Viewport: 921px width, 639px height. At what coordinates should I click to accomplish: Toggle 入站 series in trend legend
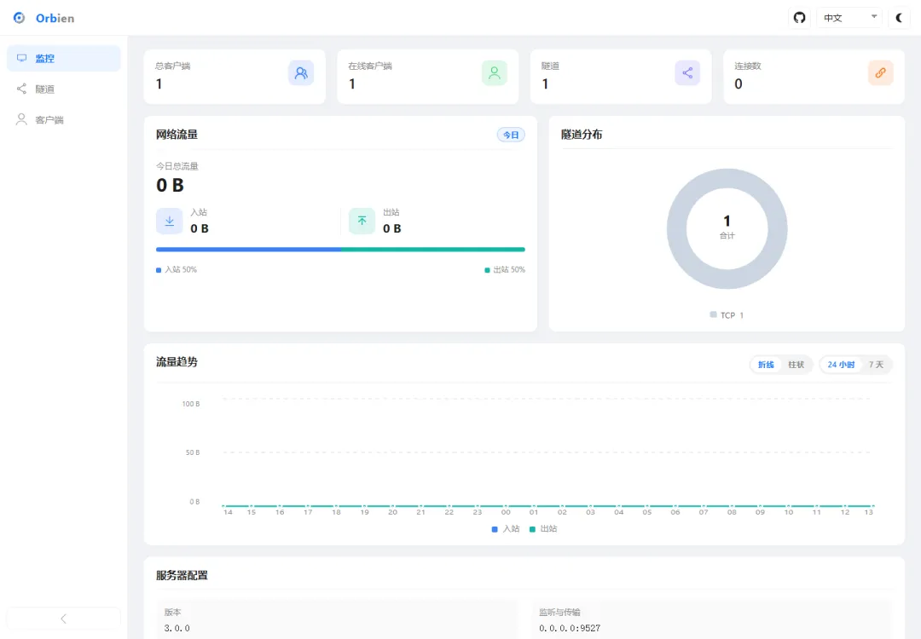tap(506, 529)
